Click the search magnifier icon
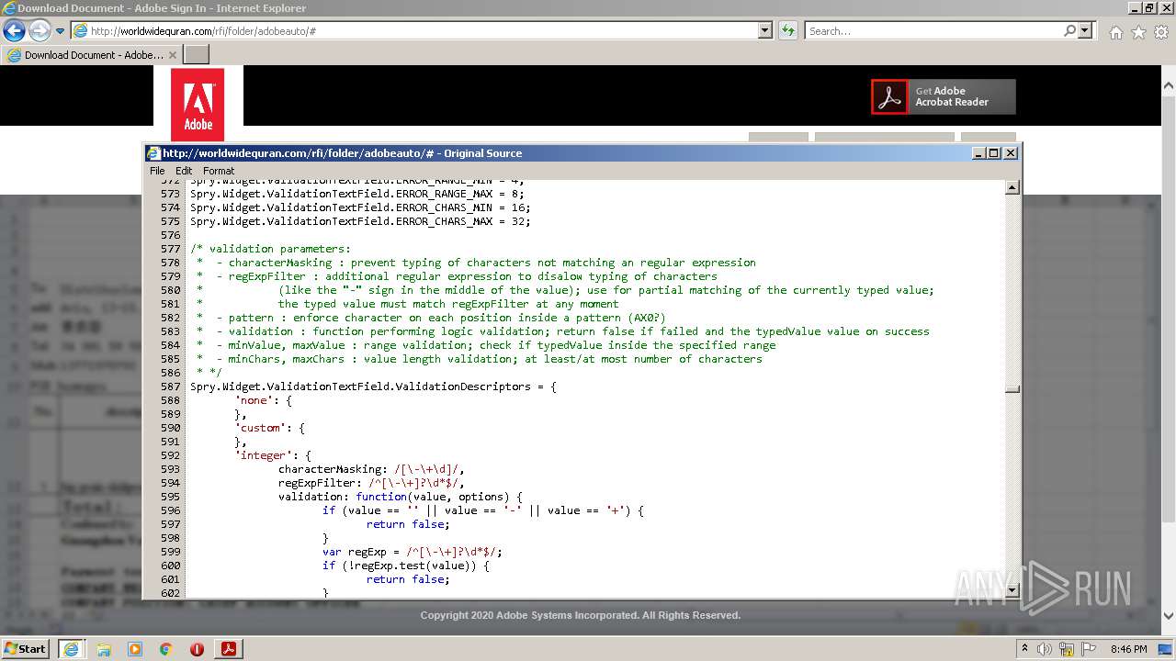 [1069, 31]
